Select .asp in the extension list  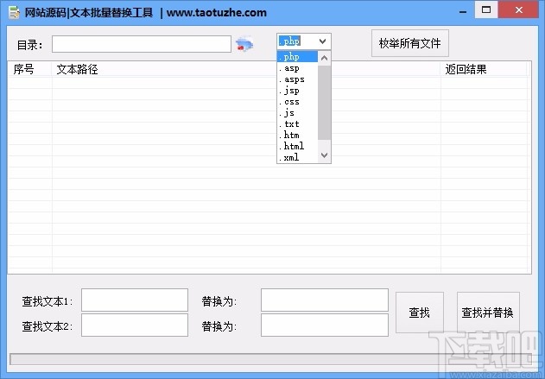(x=297, y=68)
